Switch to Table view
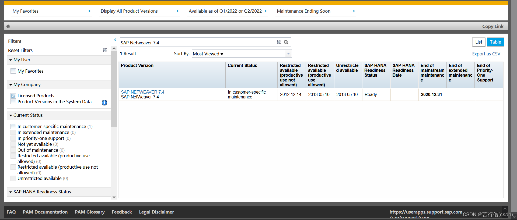Screen dimensions: 517x220 tap(495, 42)
